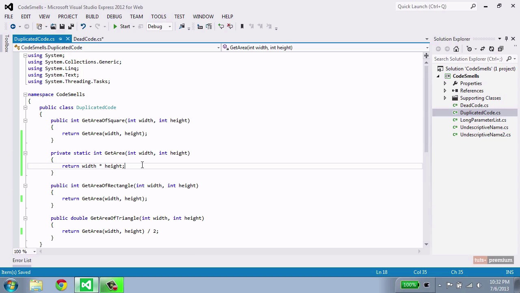Image resolution: width=520 pixels, height=293 pixels.
Task: Open the WINDOW menu
Action: pos(203,16)
